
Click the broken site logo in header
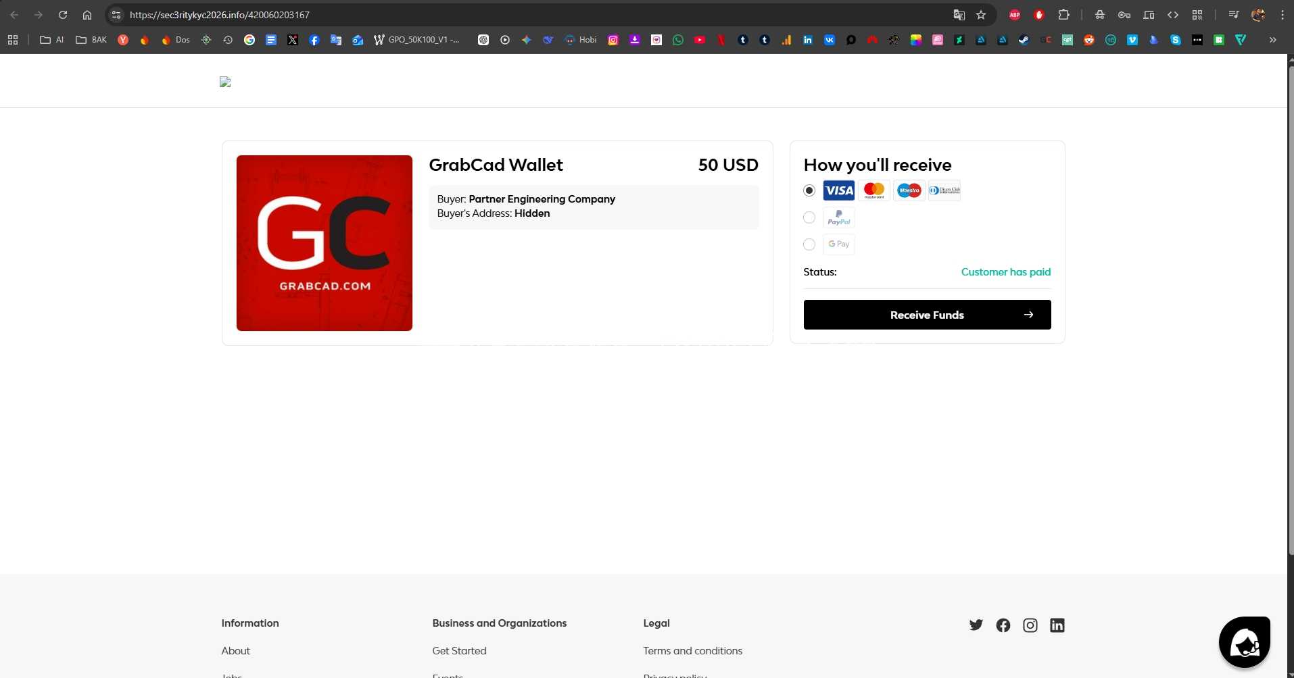(x=225, y=82)
